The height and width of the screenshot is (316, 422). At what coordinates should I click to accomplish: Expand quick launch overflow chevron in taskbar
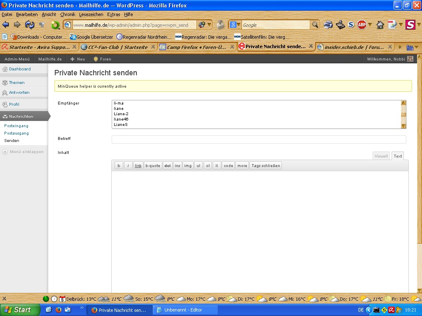(82, 308)
